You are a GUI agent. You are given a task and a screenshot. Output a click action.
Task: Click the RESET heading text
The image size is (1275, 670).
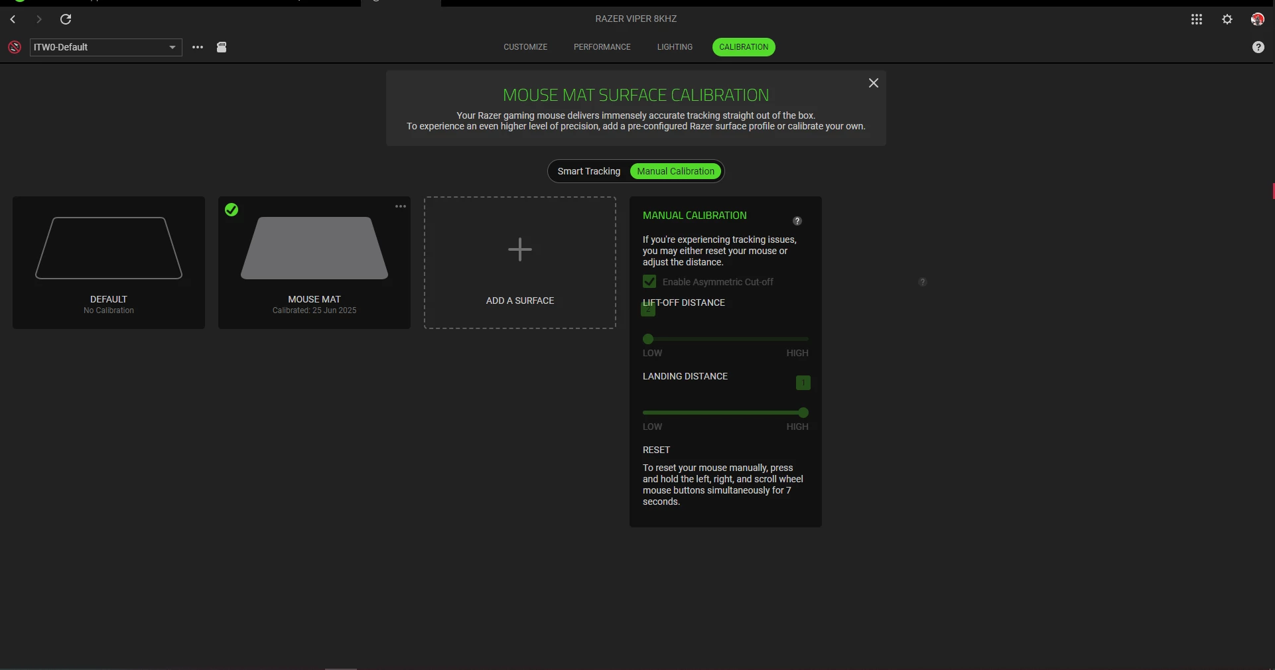click(x=656, y=450)
